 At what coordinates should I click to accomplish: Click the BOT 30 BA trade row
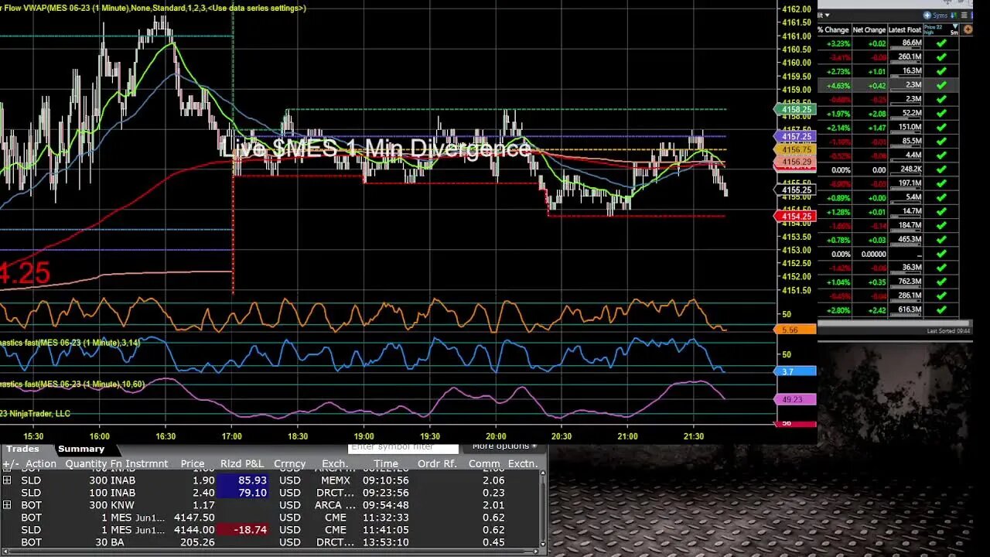click(271, 542)
